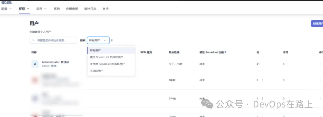Click the 用户 page heading
The height and width of the screenshot is (117, 323).
tap(34, 24)
